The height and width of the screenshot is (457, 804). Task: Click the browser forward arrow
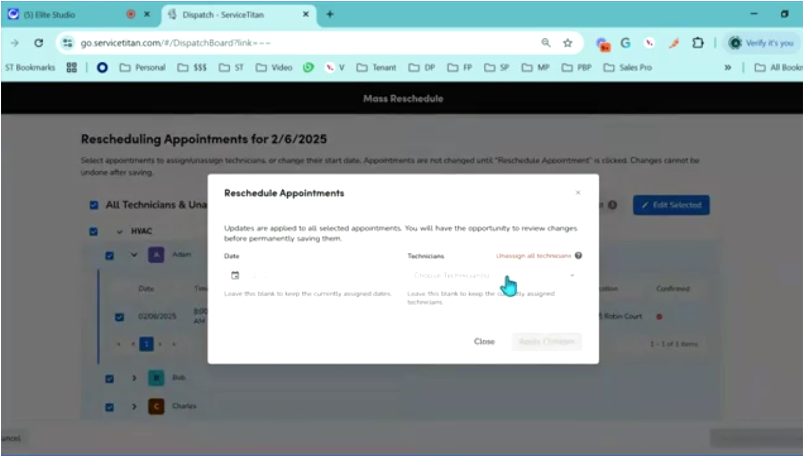[14, 43]
